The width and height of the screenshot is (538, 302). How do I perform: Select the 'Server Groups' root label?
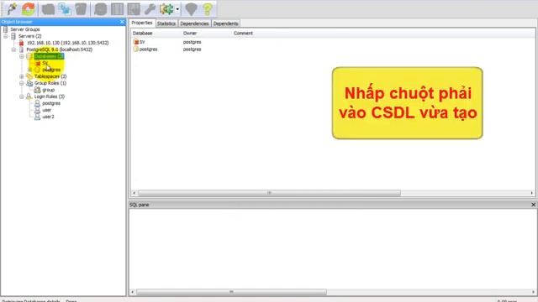24,29
